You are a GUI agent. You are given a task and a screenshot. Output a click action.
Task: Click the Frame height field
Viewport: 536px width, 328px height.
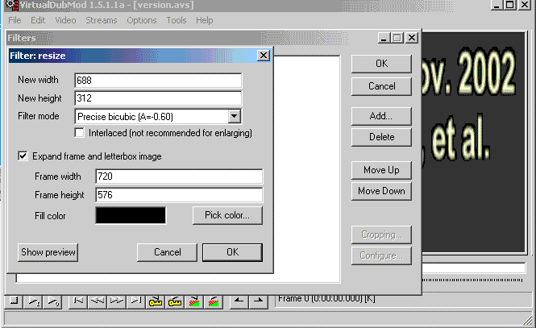click(x=179, y=195)
